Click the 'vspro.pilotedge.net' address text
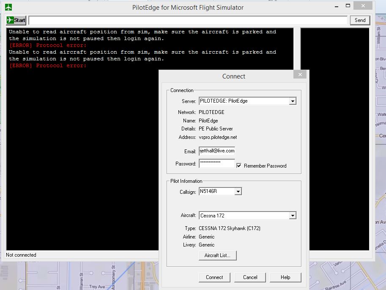The width and height of the screenshot is (386, 290). pyautogui.click(x=218, y=137)
